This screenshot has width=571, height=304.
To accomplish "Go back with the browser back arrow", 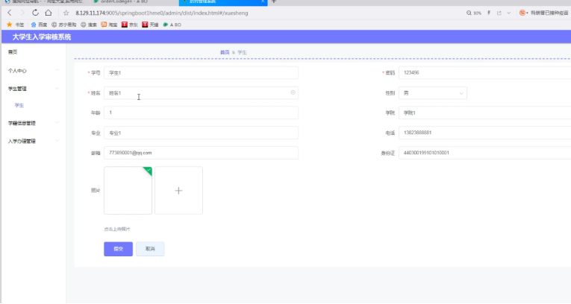I will click(10, 13).
